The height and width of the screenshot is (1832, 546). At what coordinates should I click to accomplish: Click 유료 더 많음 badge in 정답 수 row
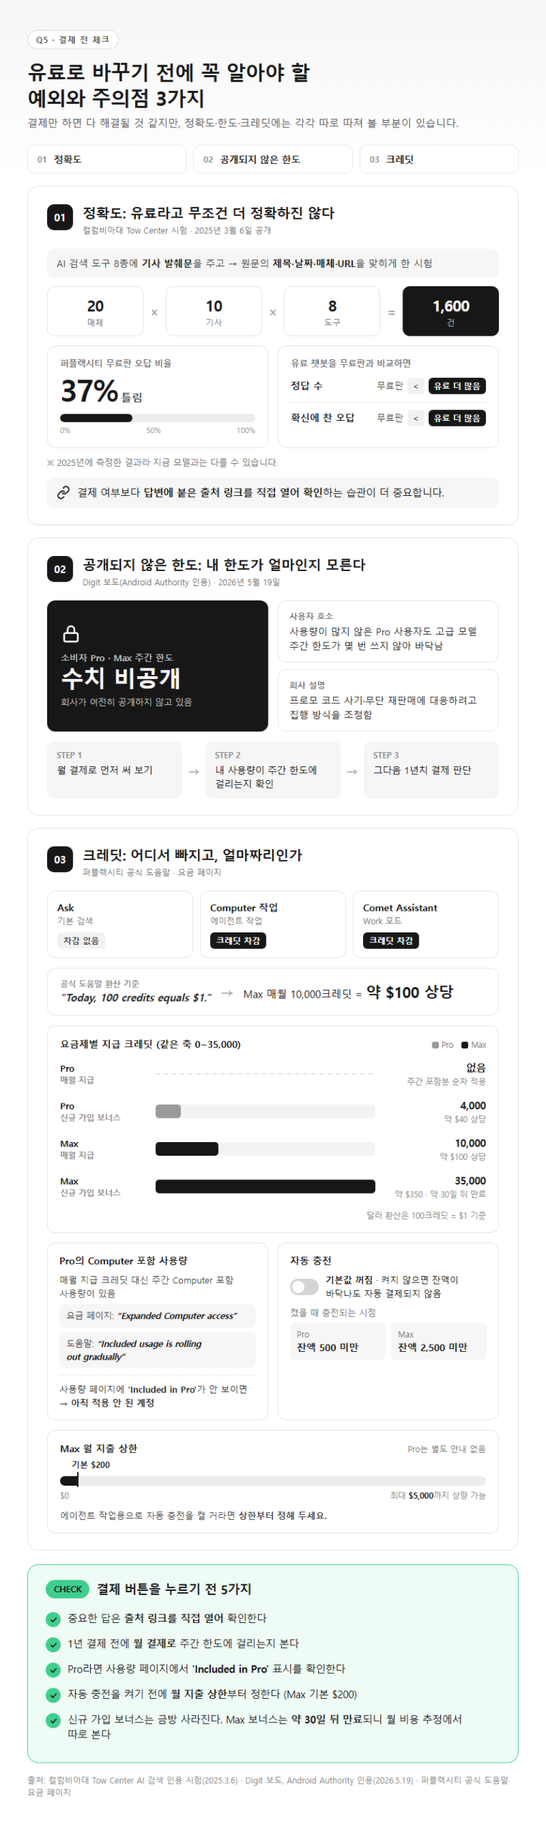click(x=457, y=386)
